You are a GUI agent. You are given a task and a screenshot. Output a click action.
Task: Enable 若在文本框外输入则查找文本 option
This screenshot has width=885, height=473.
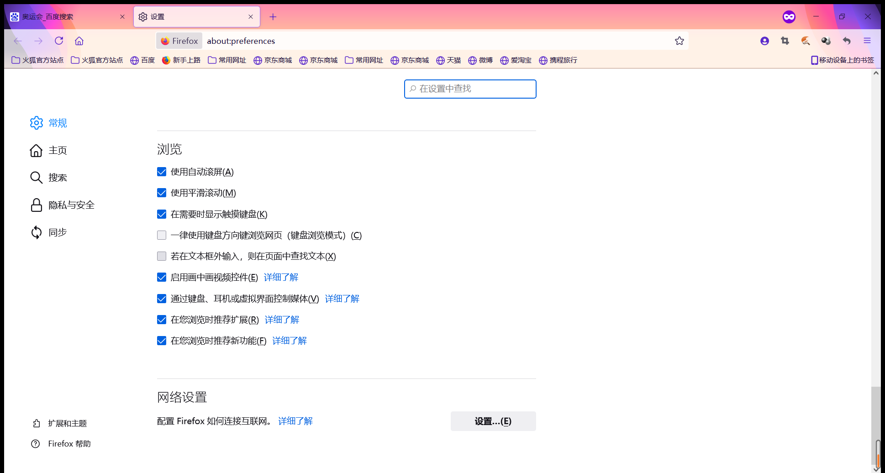coord(161,256)
